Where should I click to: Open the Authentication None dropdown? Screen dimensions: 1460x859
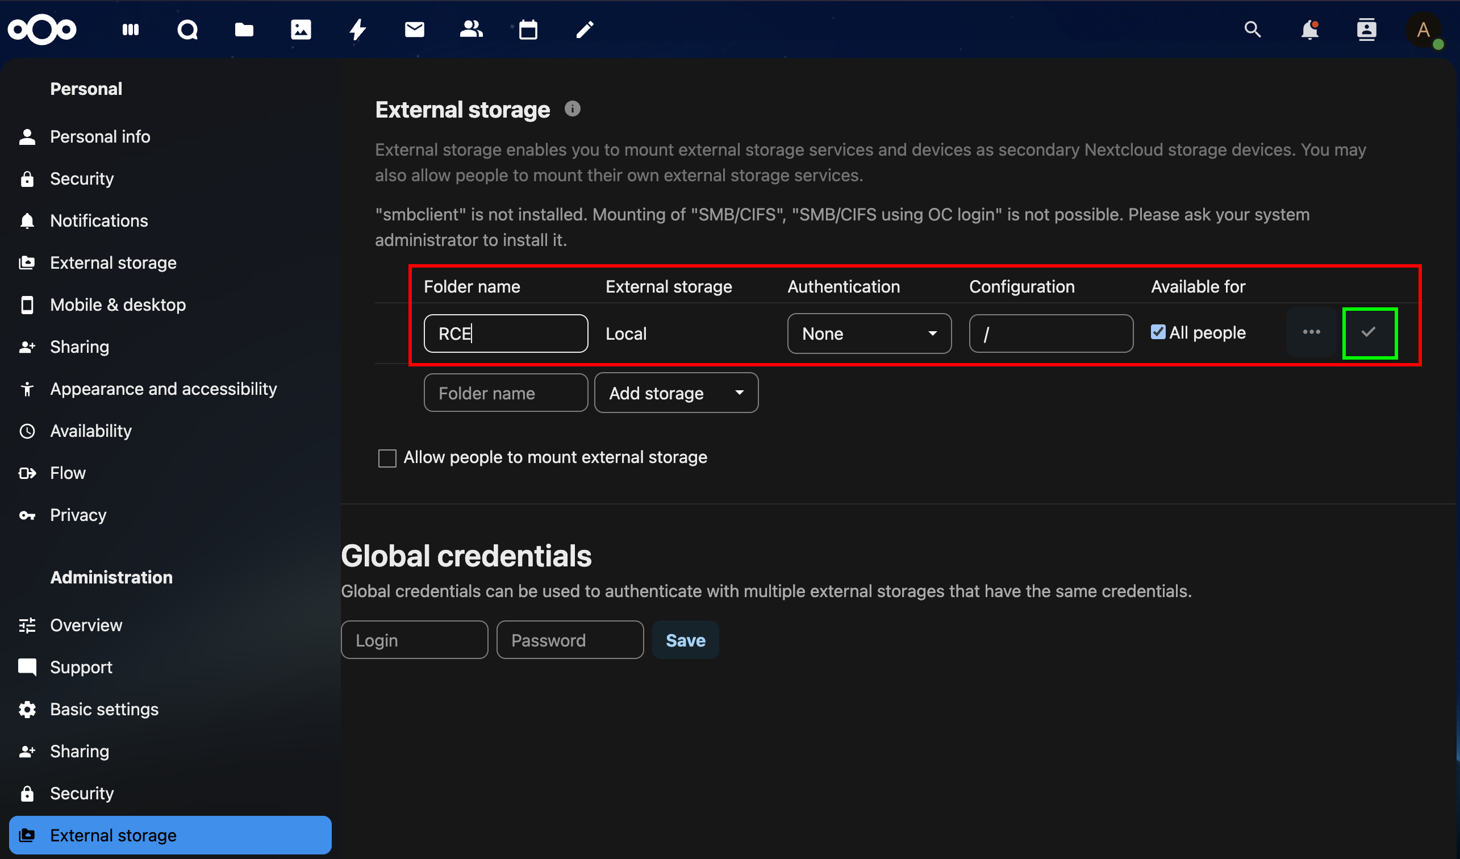[869, 333]
